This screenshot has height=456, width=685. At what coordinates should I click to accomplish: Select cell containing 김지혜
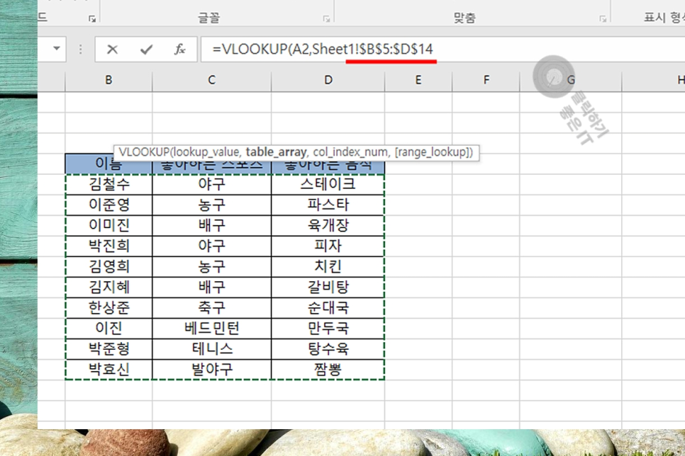pyautogui.click(x=108, y=287)
